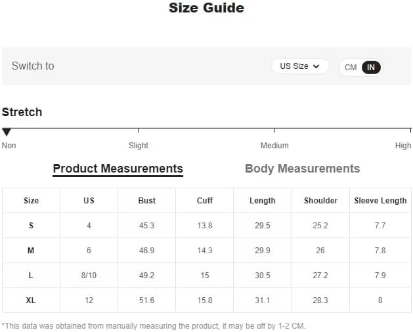
Task: Open the US Size dropdown
Action: (x=300, y=66)
